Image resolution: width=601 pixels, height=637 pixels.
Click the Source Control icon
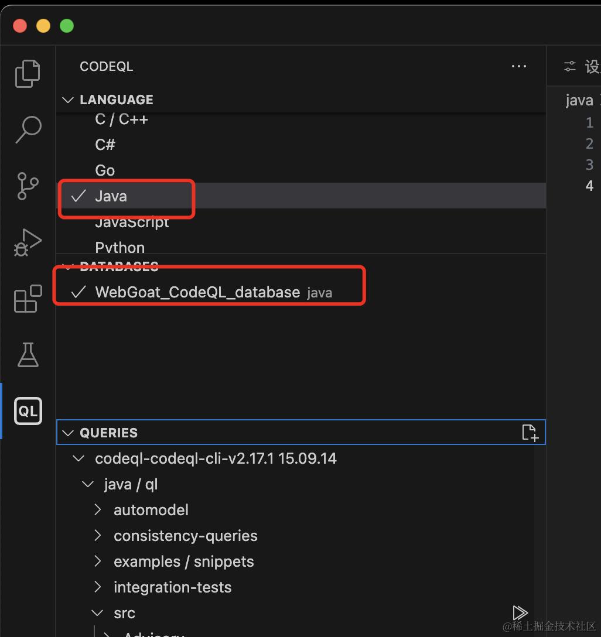[28, 186]
